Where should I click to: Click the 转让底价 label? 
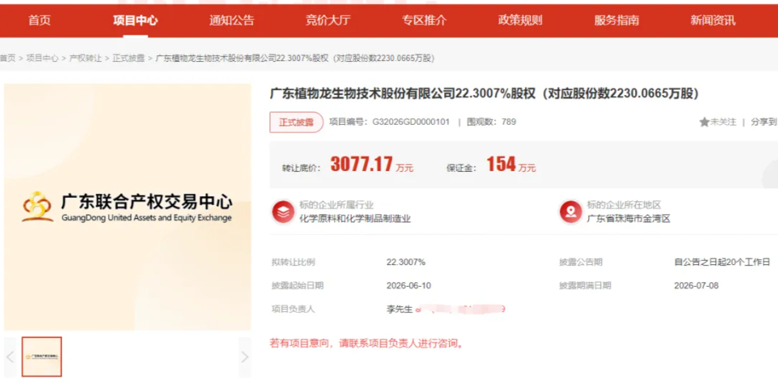click(301, 168)
